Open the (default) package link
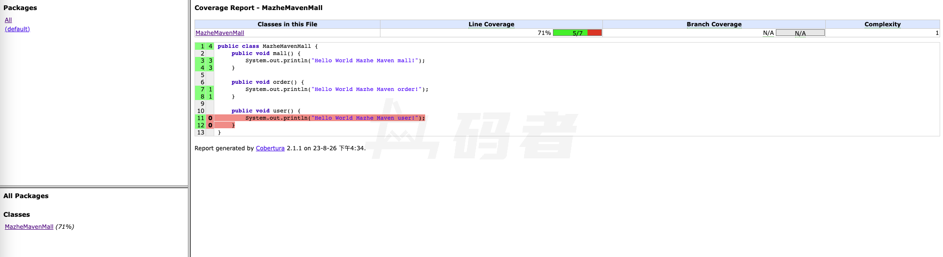Screen dimensions: 943x257 pos(17,29)
